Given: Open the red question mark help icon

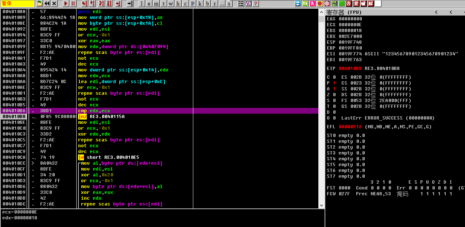Looking at the screenshot, I should pos(255,4).
